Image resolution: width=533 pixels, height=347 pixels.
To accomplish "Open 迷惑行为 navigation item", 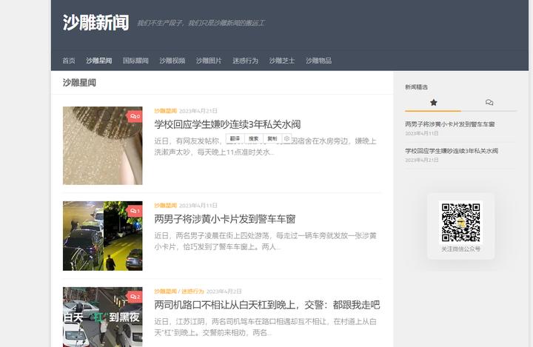I will [x=246, y=61].
